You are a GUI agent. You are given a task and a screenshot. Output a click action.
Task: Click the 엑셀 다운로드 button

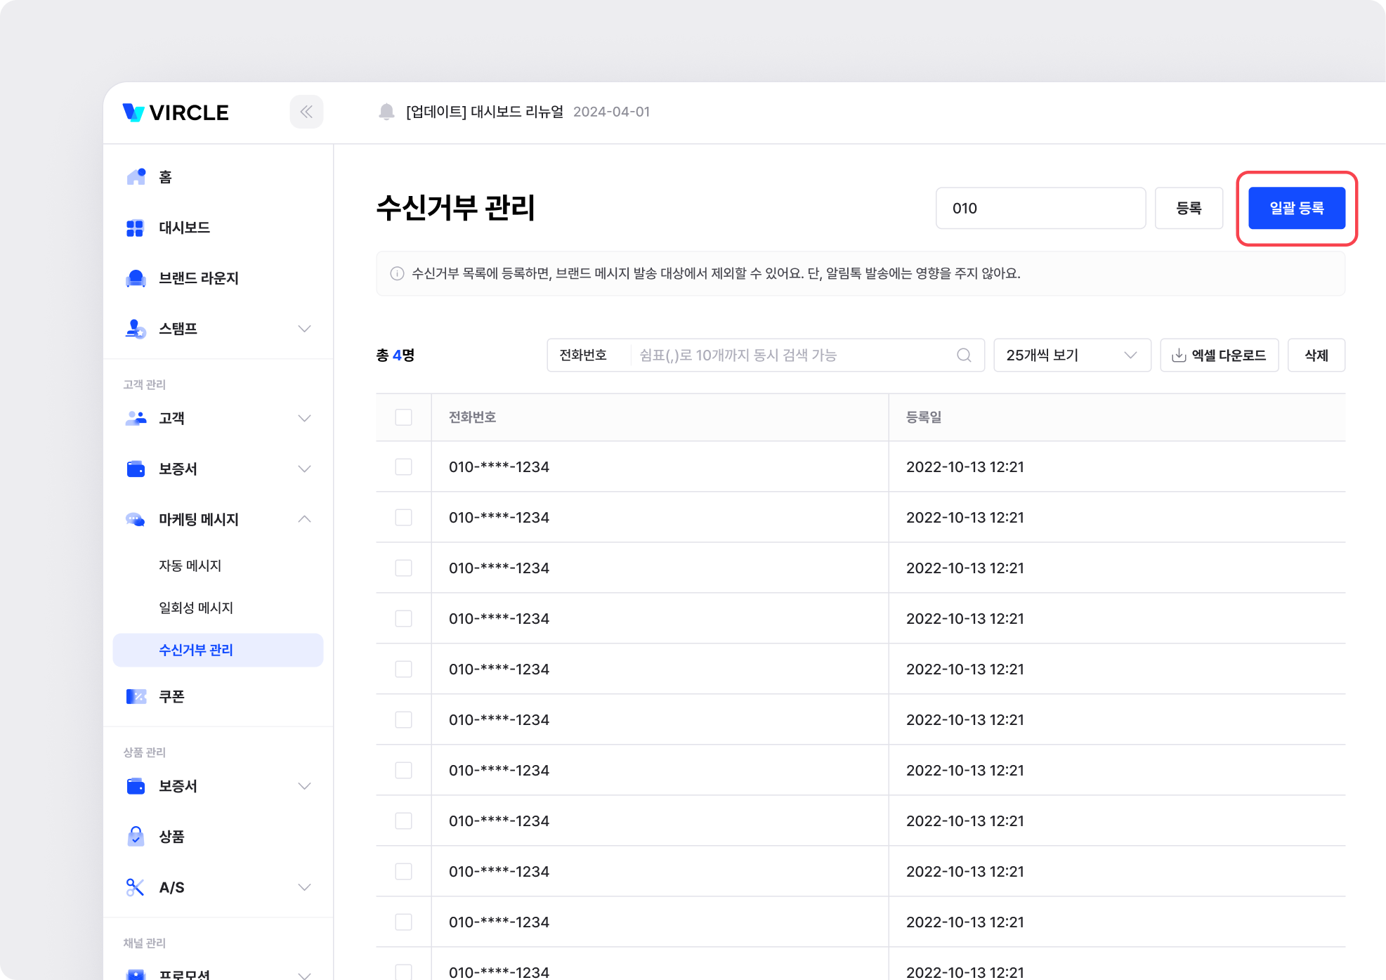(x=1219, y=355)
